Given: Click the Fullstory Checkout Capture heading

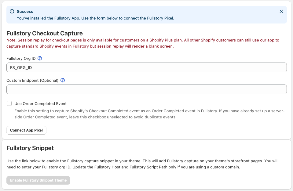Looking at the screenshot, I should pyautogui.click(x=45, y=33).
